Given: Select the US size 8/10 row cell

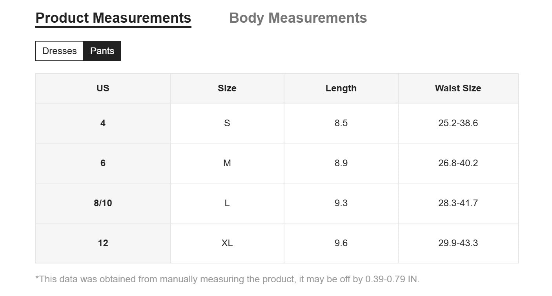Looking at the screenshot, I should click(103, 203).
